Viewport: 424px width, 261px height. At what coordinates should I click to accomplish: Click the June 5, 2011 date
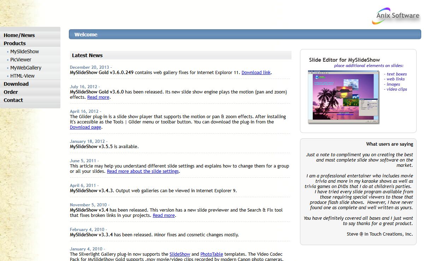coord(84,160)
